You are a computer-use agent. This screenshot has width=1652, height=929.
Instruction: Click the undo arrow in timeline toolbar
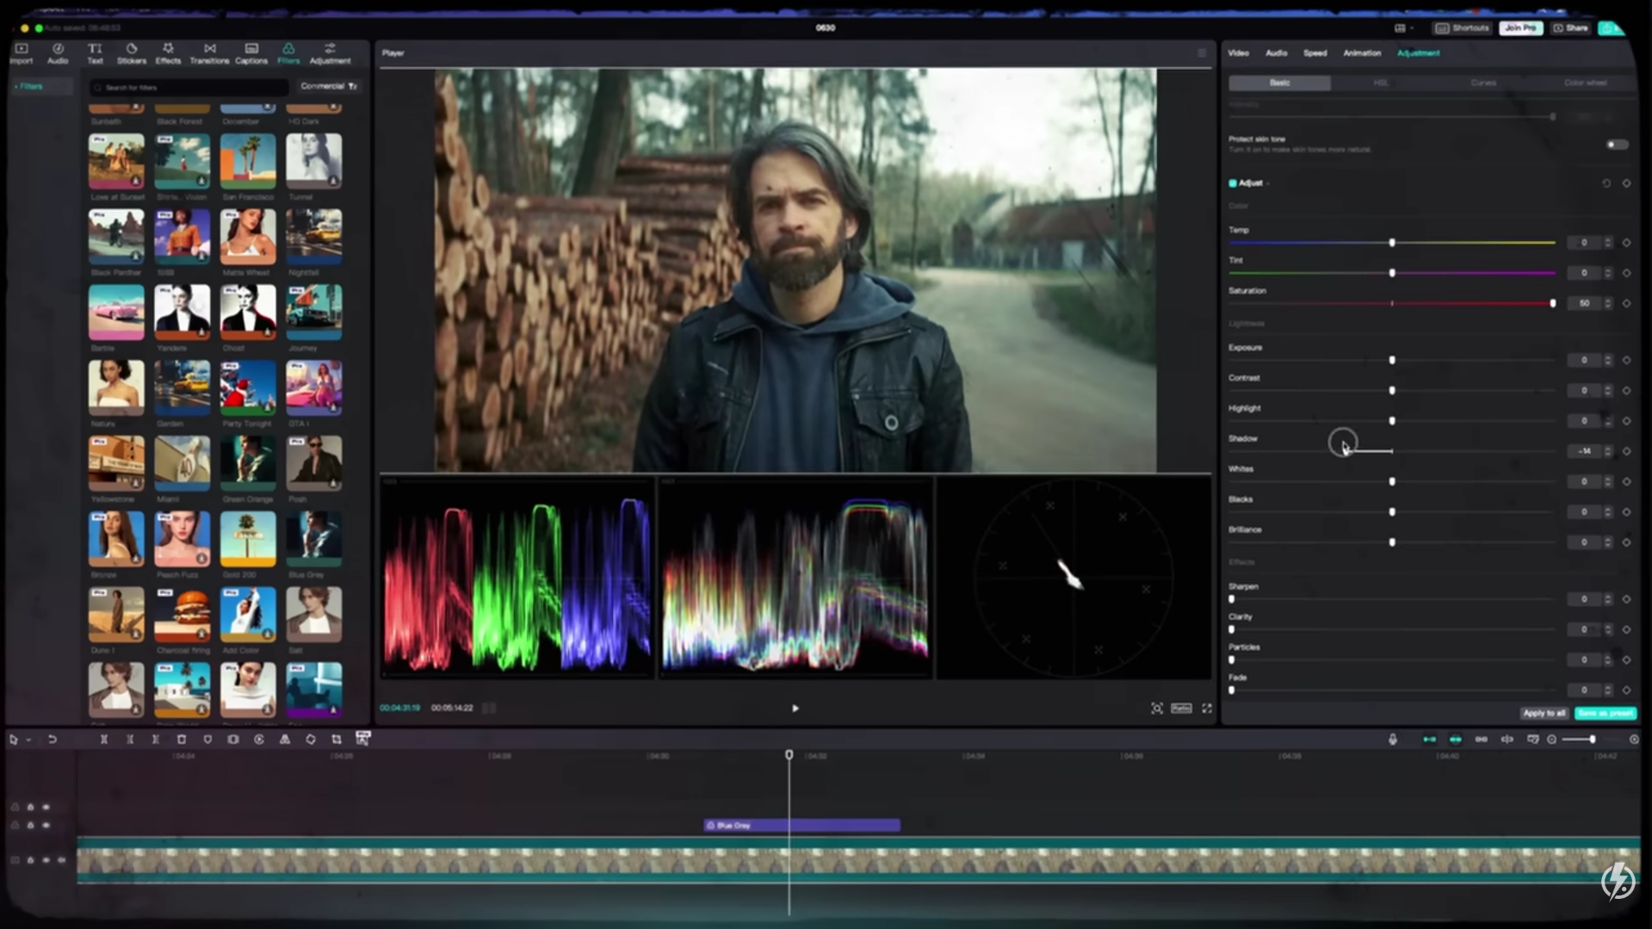52,740
